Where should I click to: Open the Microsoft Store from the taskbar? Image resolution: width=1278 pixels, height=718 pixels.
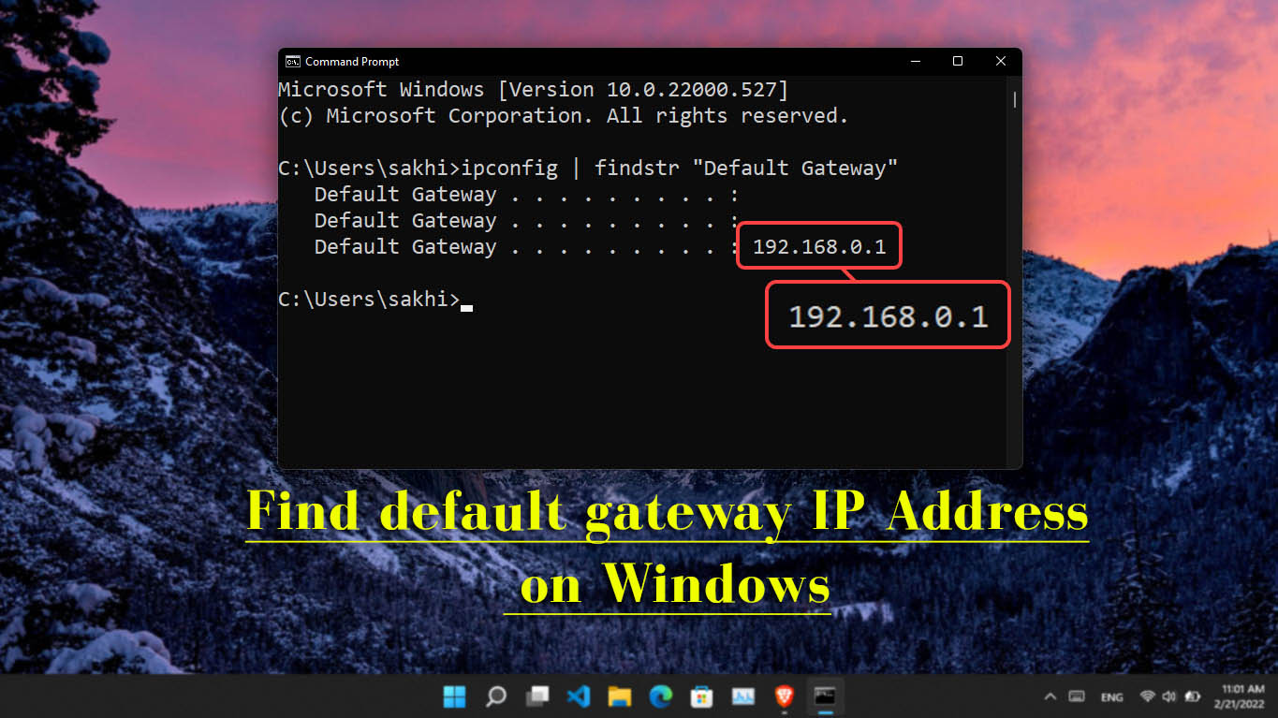point(702,696)
